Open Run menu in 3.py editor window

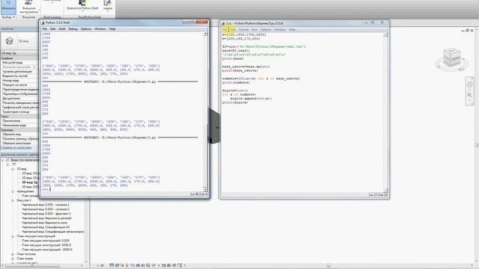[x=254, y=30]
